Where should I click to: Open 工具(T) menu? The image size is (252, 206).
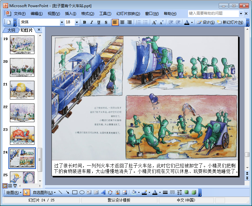105,14
